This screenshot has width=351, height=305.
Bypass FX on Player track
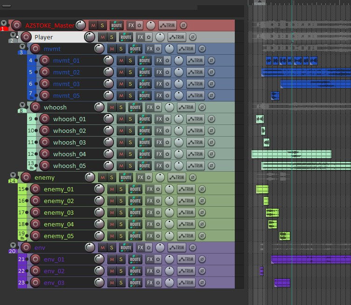pos(148,37)
